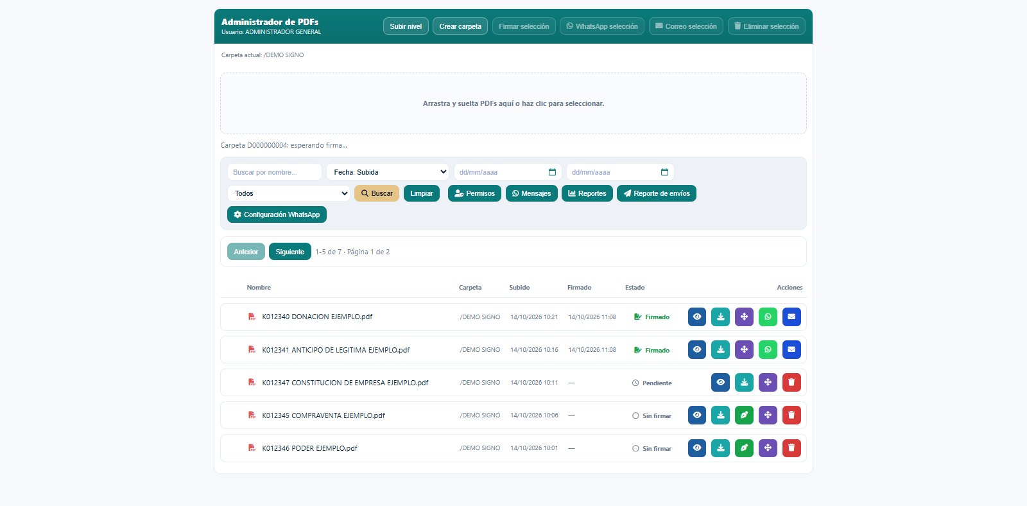Click 'Crear carpeta' to make a folder

click(x=460, y=26)
